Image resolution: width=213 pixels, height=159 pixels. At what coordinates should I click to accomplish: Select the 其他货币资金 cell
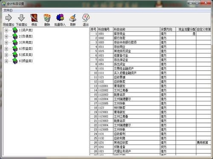[136, 51]
